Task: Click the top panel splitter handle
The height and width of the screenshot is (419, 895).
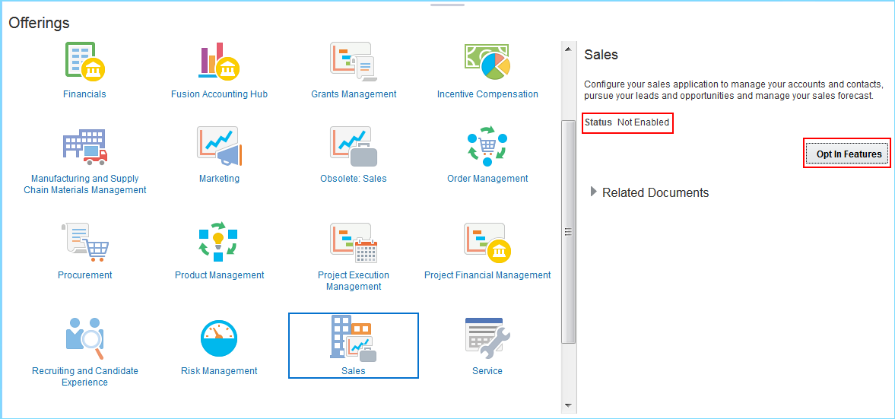Action: [447, 4]
